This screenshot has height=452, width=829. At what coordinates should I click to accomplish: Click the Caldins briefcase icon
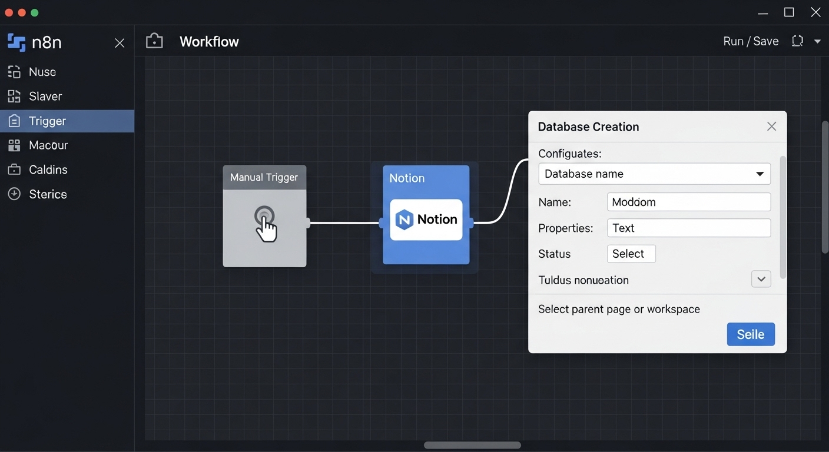[x=14, y=169]
